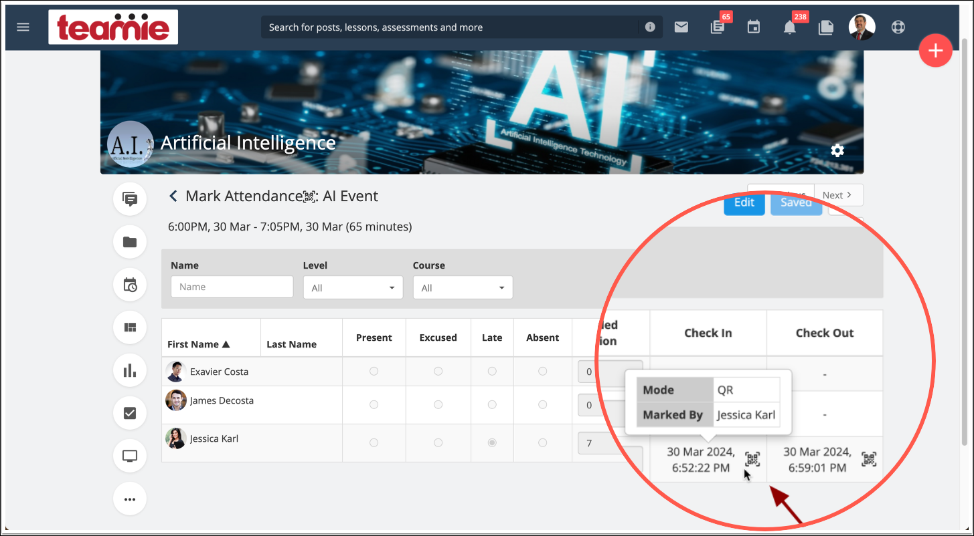This screenshot has height=536, width=974.
Task: Open the help lifebuoy icon
Action: pos(898,27)
